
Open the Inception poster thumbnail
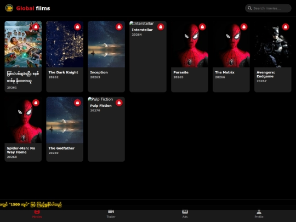click(x=106, y=44)
